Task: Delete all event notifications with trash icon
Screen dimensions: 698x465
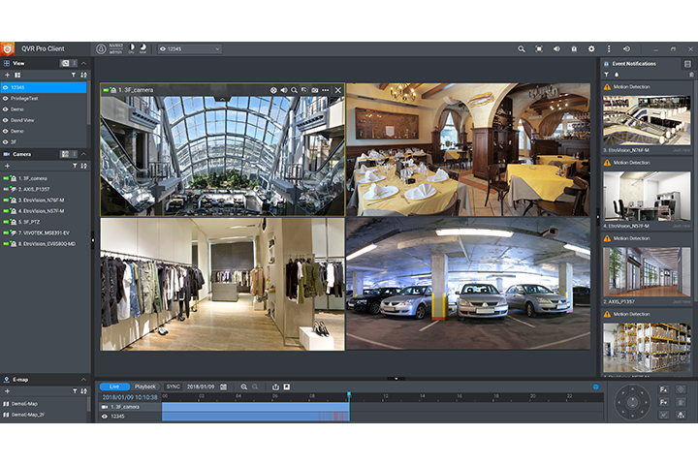Action: pos(689,75)
